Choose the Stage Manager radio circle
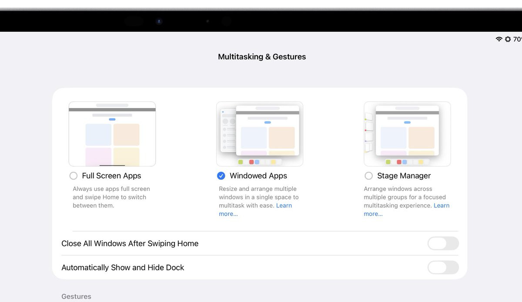This screenshot has width=522, height=302. (x=369, y=176)
